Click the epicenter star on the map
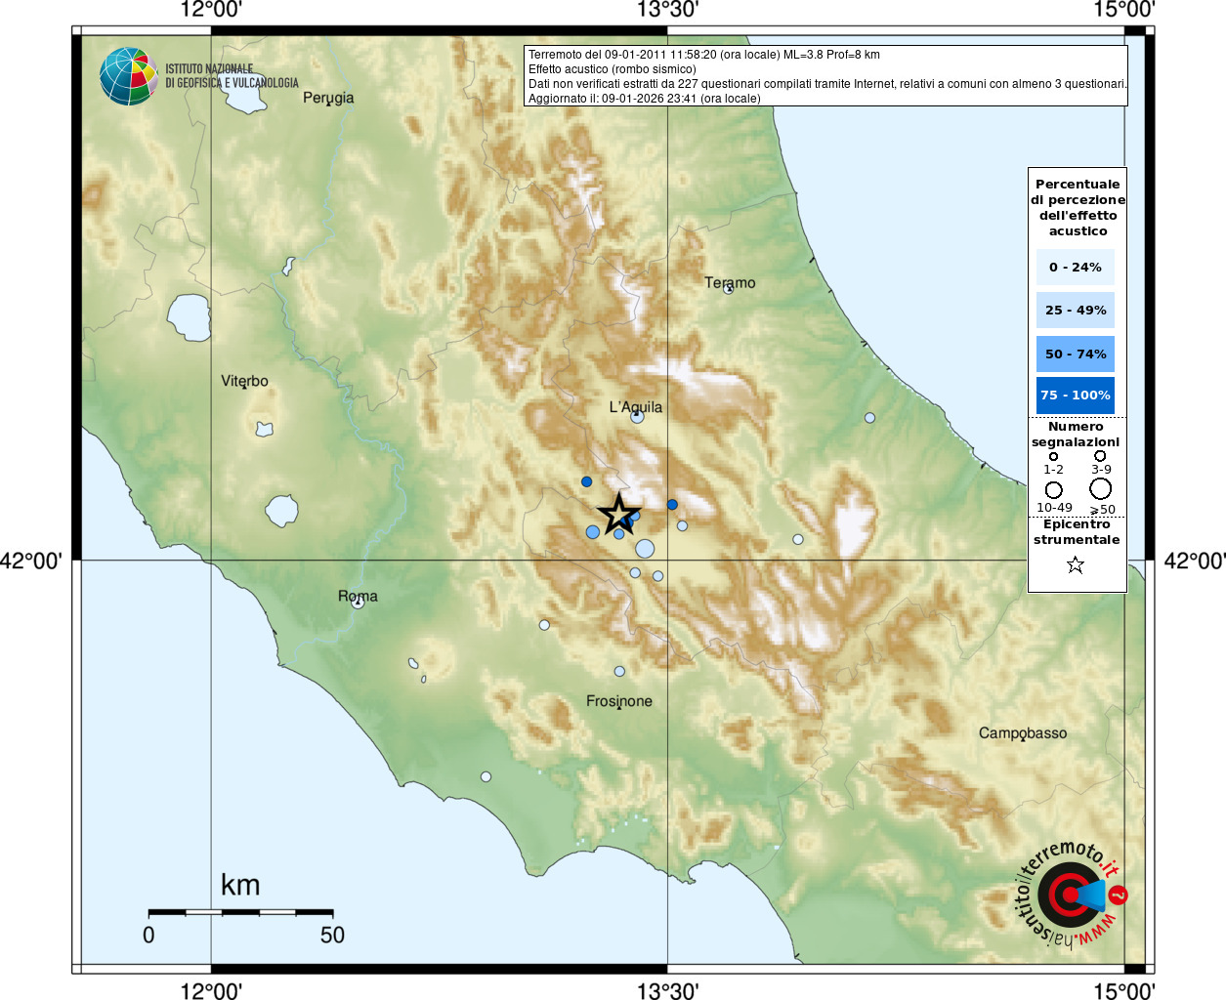Image resolution: width=1226 pixels, height=1000 pixels. tap(618, 514)
